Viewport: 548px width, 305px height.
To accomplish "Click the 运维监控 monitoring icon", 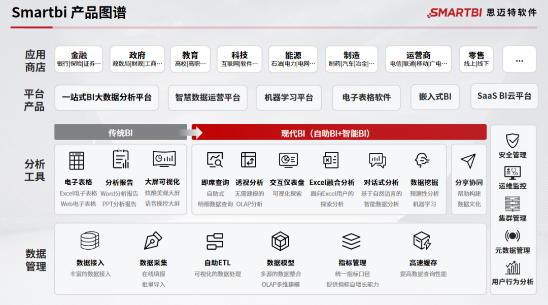I will click(x=512, y=172).
